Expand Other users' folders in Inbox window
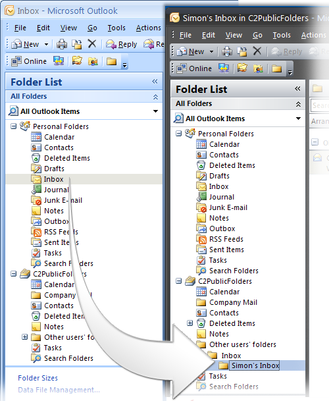Image resolution: width=329 pixels, height=401 pixels. [25, 337]
